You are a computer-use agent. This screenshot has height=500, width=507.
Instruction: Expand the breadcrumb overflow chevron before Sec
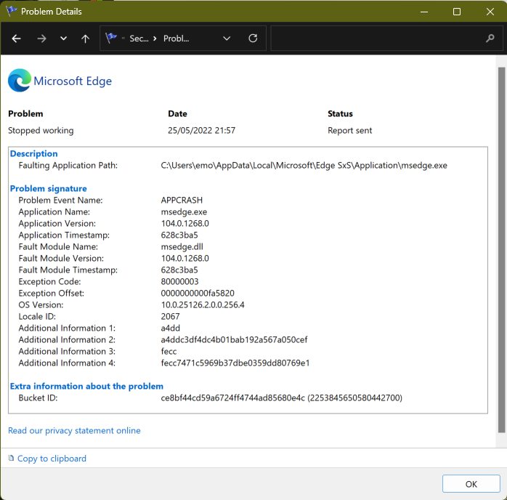pyautogui.click(x=123, y=39)
